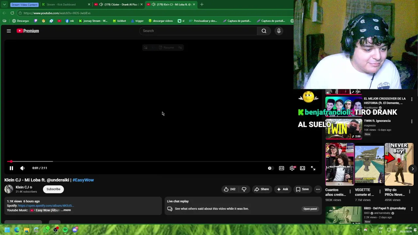Open the tab list dropdown arrow
Viewport: 418px width, 235px height.
tap(4, 5)
